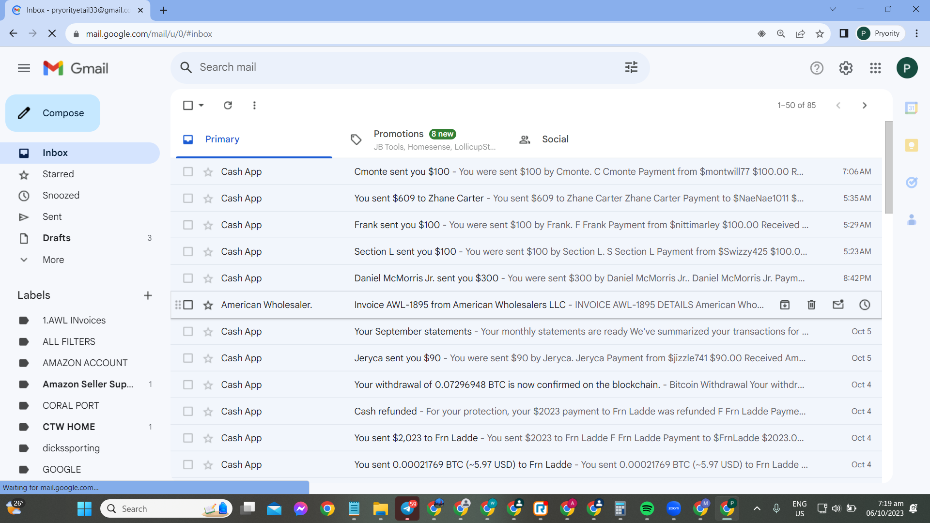Viewport: 930px width, 523px height.
Task: Select the American Wholesaler invoice checkbox
Action: click(188, 305)
